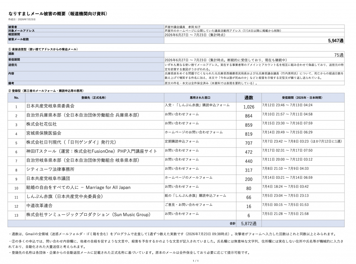Select 神田ITスクール row name

pos(92,151)
